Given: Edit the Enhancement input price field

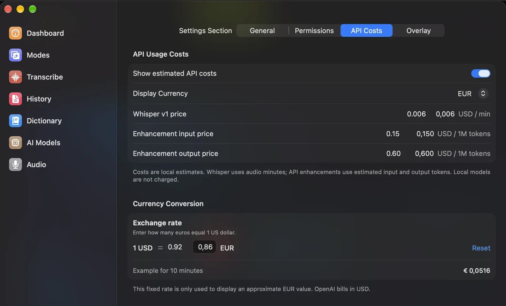Looking at the screenshot, I should 425,134.
